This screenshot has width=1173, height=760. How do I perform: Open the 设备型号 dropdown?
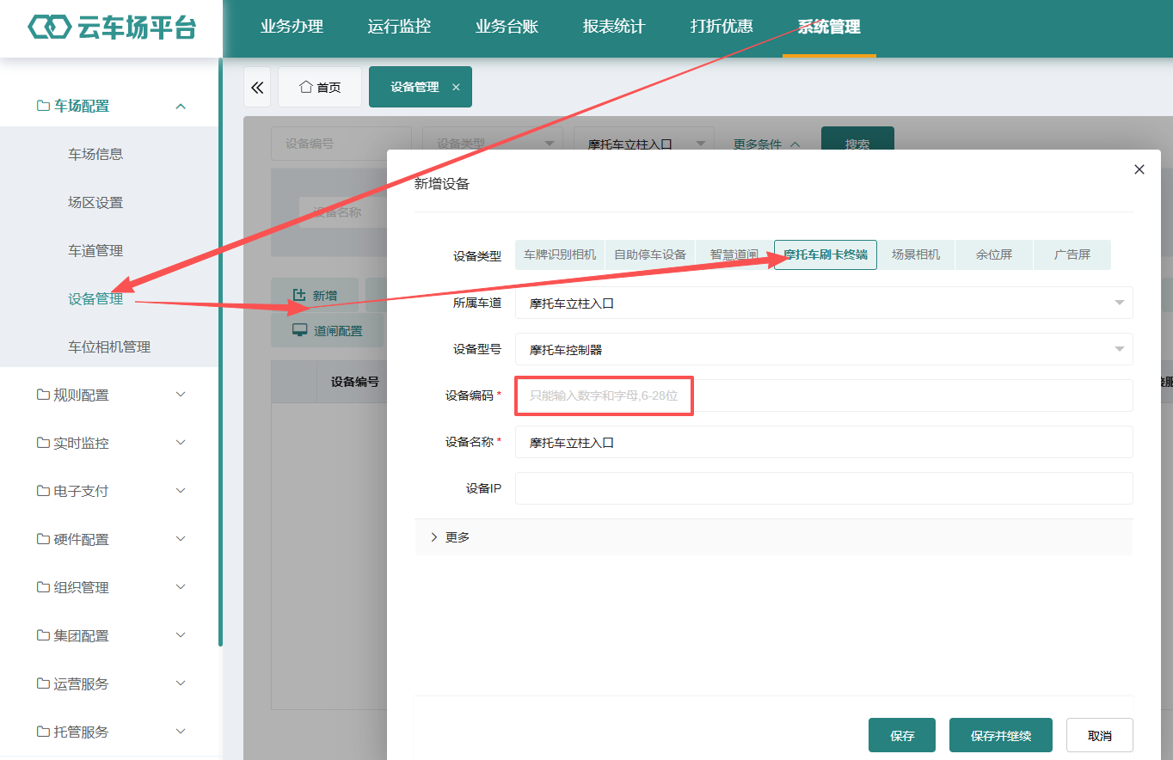[x=824, y=349]
